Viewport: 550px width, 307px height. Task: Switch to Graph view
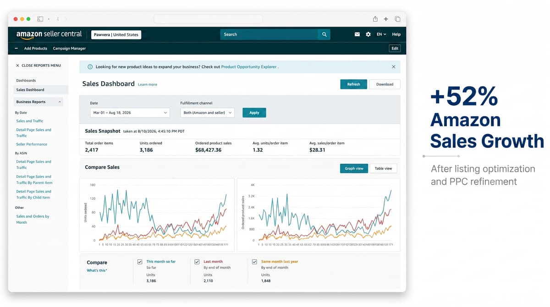click(x=354, y=168)
